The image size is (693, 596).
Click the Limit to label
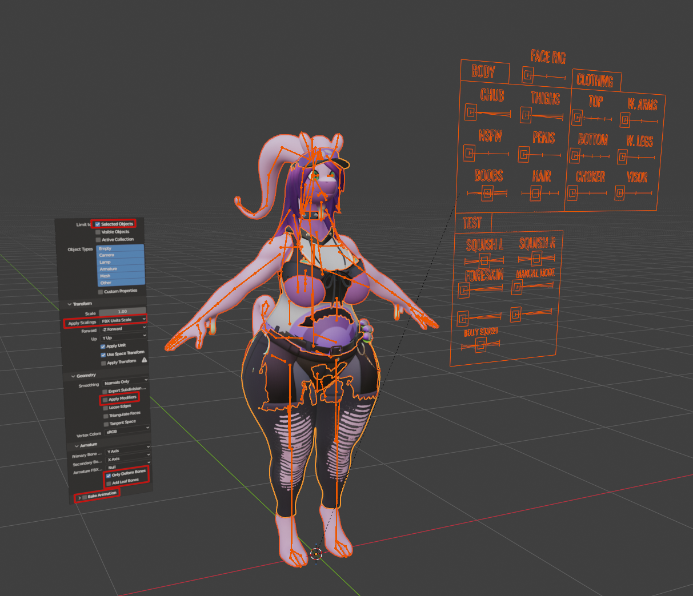tap(83, 225)
